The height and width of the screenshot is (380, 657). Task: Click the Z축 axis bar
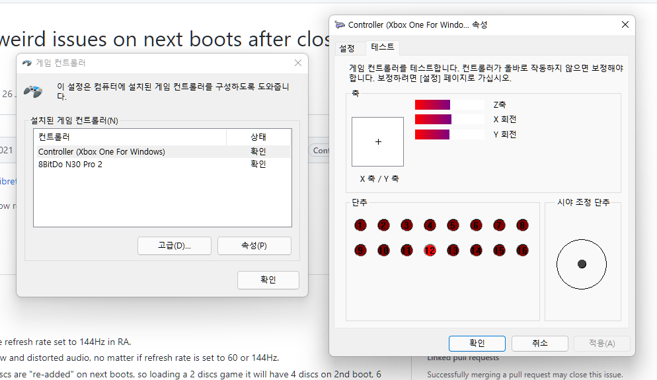(449, 104)
